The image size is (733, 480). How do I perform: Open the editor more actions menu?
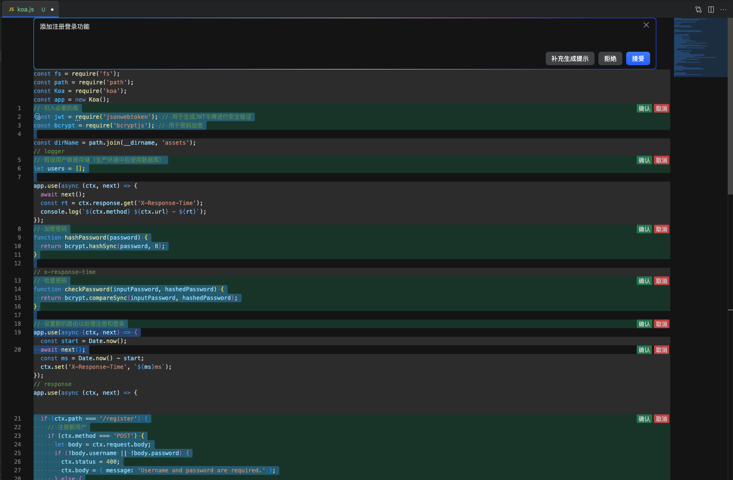pos(723,10)
